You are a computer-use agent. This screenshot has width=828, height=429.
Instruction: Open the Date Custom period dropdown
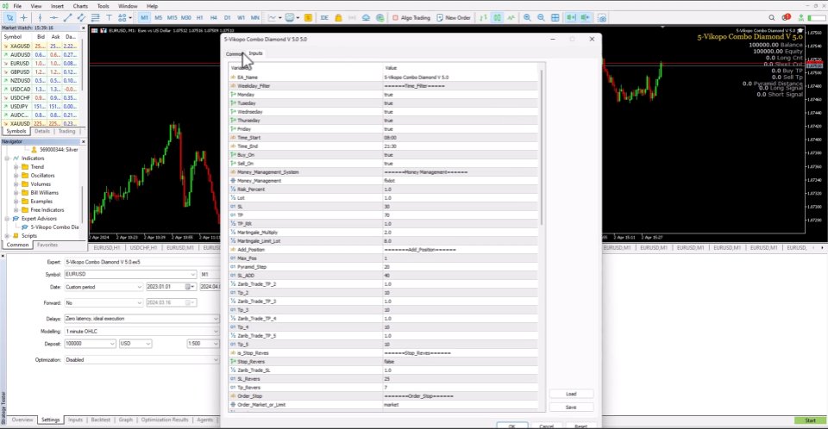(103, 287)
